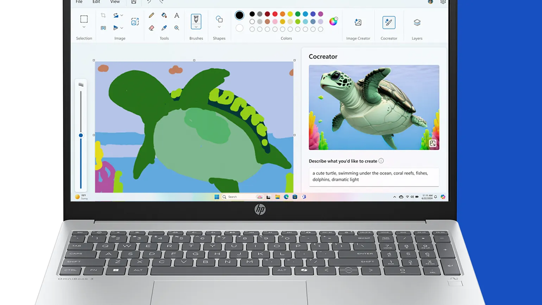Select the Magnifier zoom tool
542x305 pixels.
coord(177,28)
